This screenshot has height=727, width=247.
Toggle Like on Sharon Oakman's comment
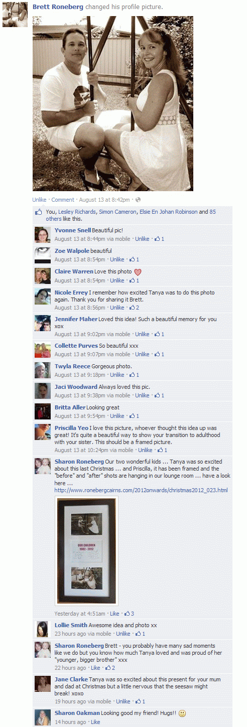[95, 722]
